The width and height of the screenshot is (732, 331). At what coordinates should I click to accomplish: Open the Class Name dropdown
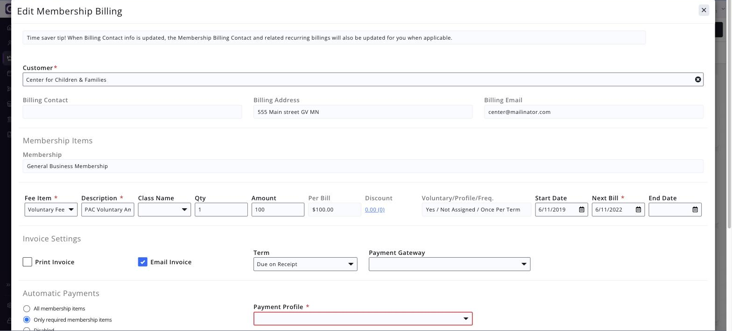[164, 210]
